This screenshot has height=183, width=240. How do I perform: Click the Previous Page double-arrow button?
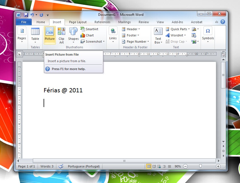223,146
